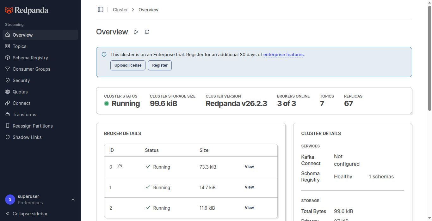Screen dimensions: 432x221
Task: View details for broker 1
Action: point(249,187)
